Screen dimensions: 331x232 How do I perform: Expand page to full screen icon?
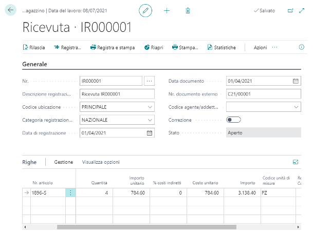click(302, 11)
